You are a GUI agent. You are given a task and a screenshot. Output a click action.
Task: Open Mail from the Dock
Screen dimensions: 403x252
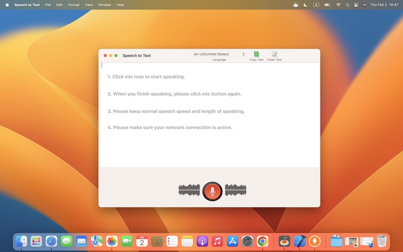pos(82,241)
